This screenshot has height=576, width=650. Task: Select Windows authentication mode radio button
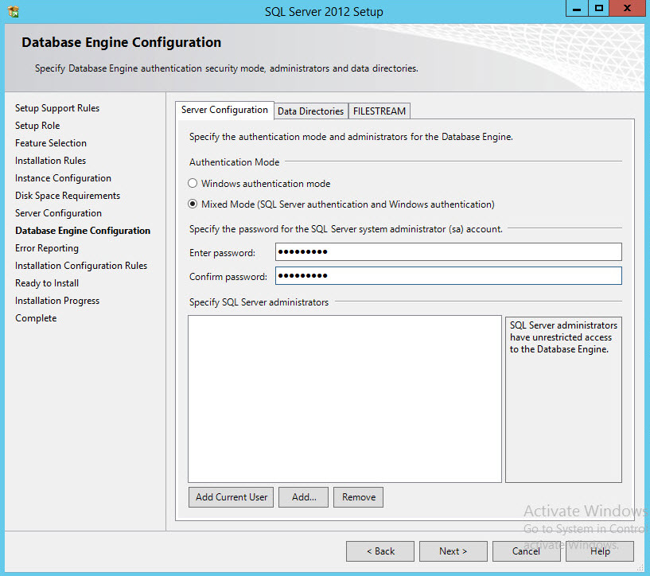(193, 184)
